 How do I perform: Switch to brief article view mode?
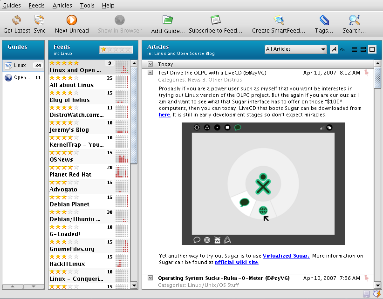point(354,49)
